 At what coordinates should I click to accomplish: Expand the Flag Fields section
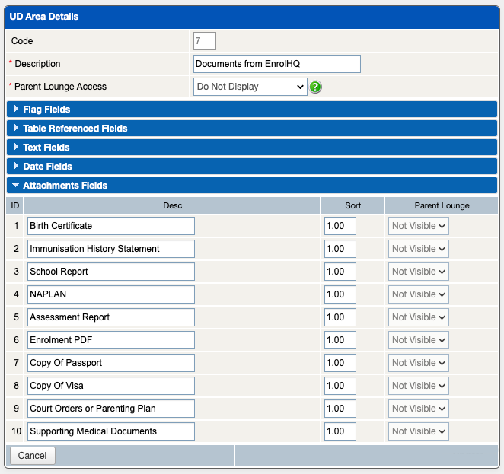(46, 110)
